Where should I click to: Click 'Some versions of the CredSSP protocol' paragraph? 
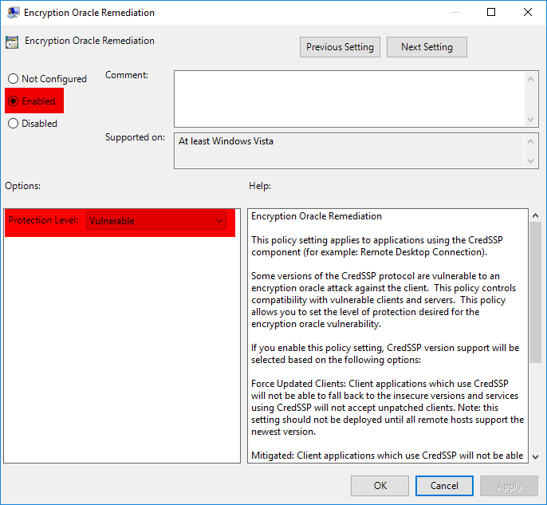384,300
